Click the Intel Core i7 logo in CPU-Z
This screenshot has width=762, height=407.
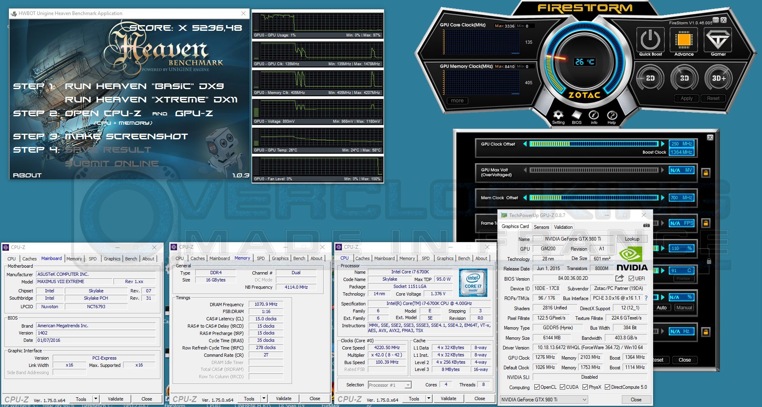tap(473, 283)
